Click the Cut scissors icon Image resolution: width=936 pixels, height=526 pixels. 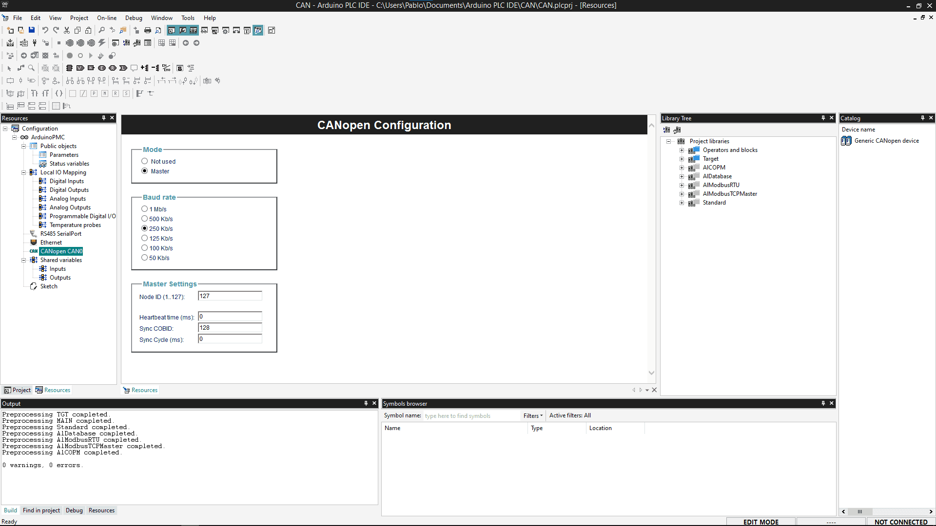coord(67,30)
